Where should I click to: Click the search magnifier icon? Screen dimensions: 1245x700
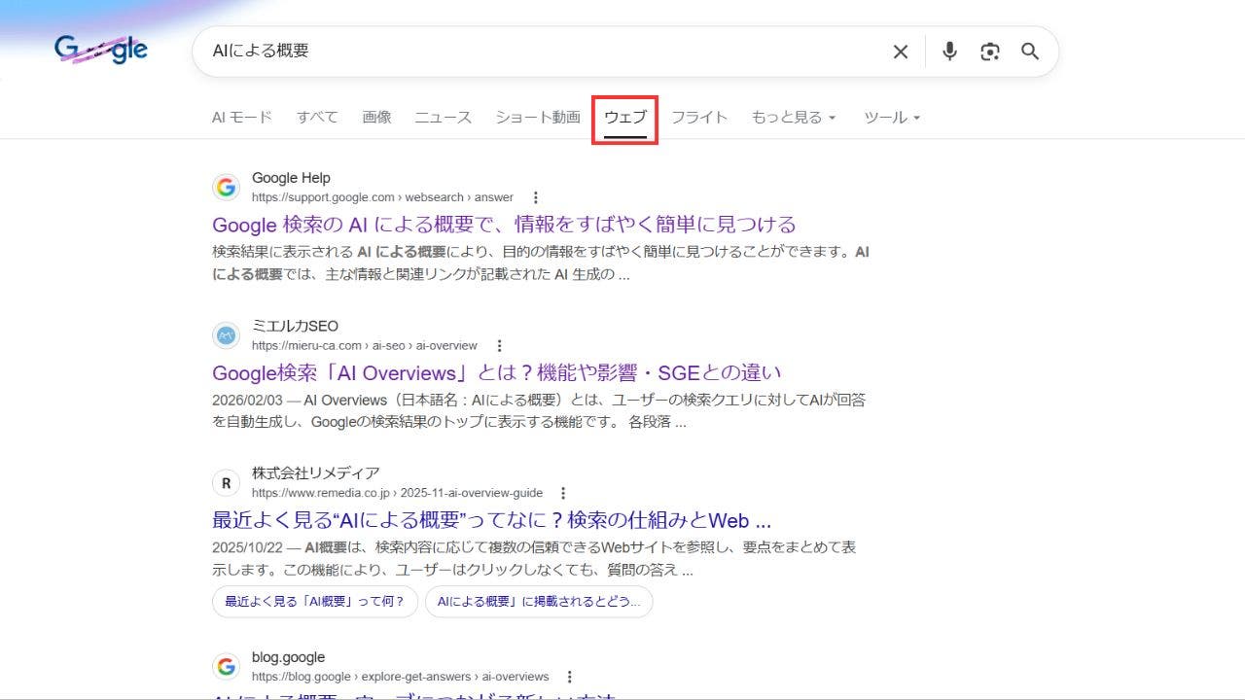[x=1029, y=52]
